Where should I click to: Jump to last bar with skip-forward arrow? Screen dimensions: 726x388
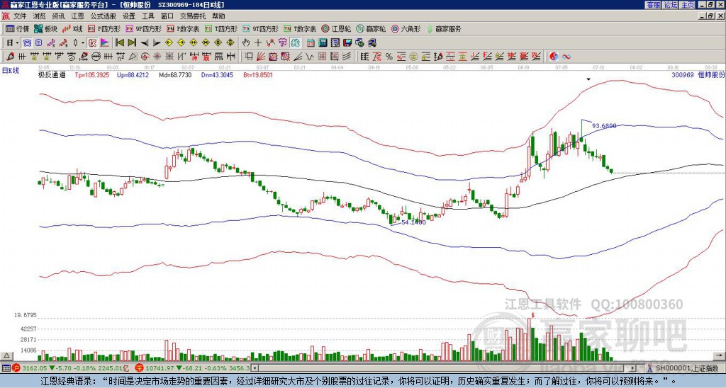[x=131, y=42]
